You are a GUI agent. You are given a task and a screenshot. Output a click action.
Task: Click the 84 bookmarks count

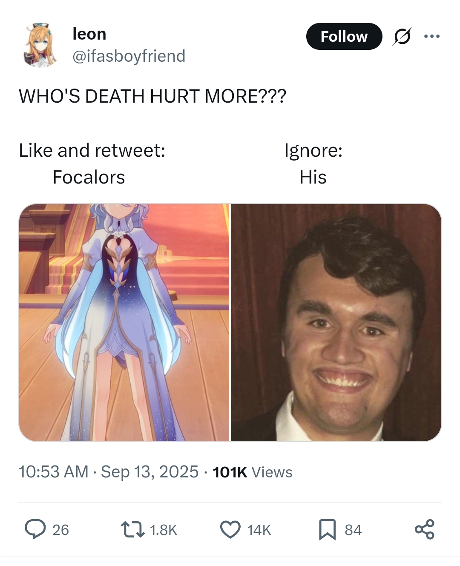353,530
